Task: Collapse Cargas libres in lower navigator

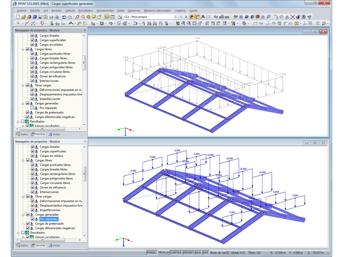Action: coord(23,161)
